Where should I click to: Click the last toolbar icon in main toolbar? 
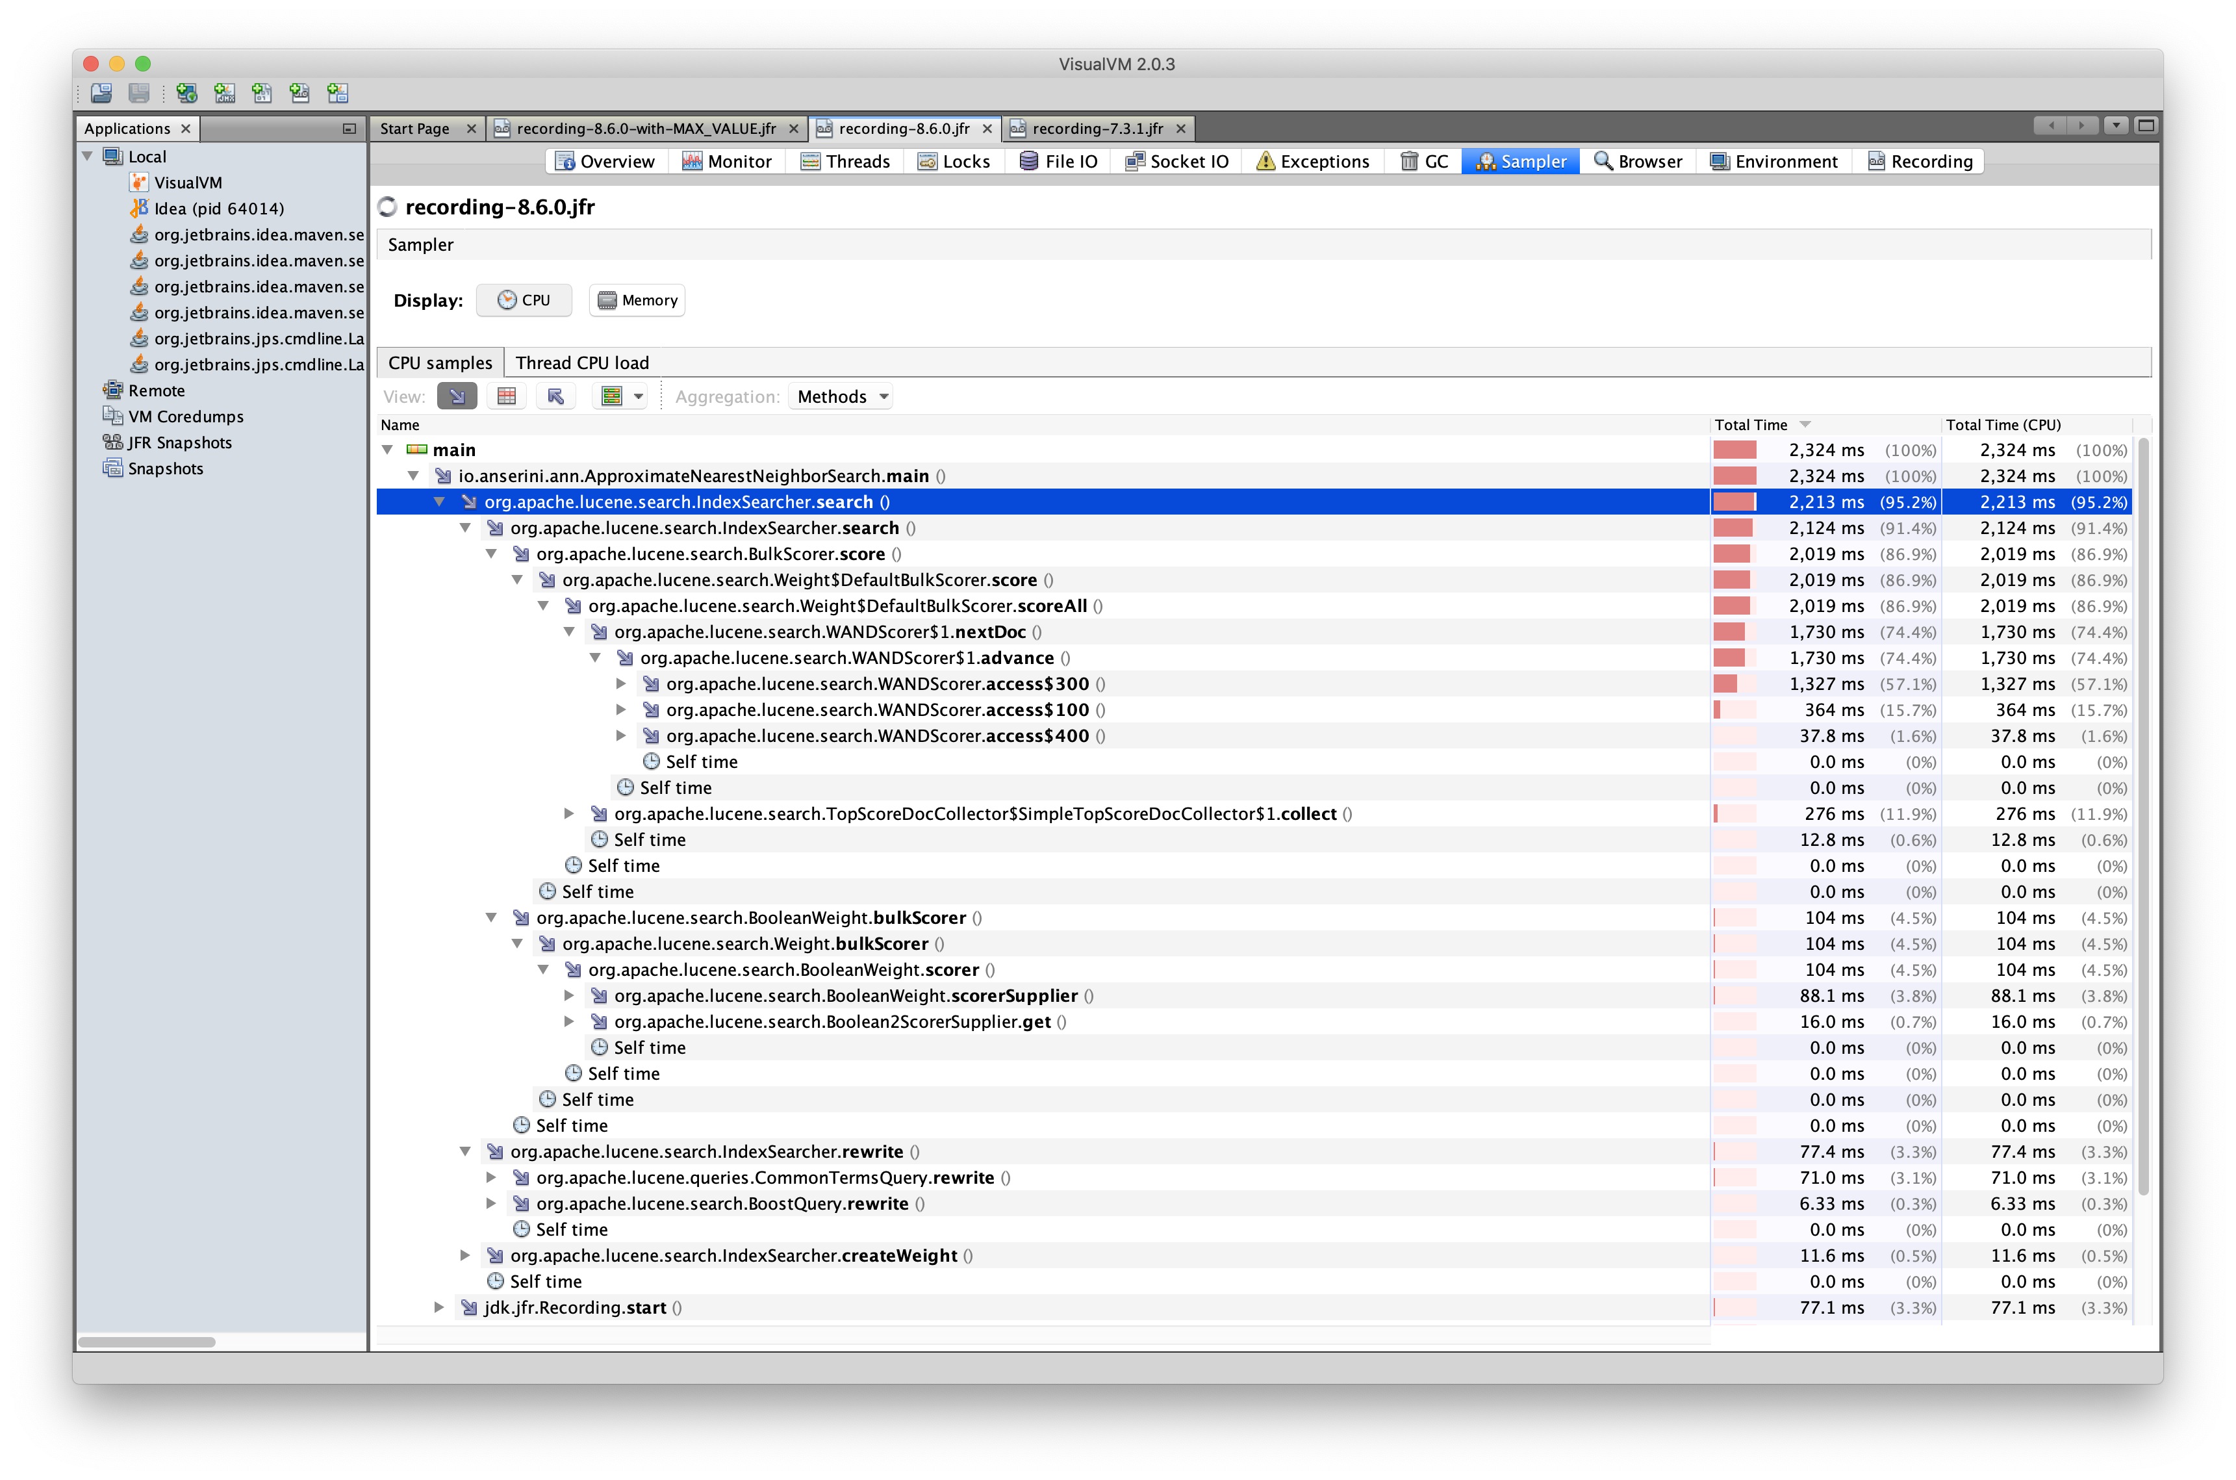click(338, 92)
